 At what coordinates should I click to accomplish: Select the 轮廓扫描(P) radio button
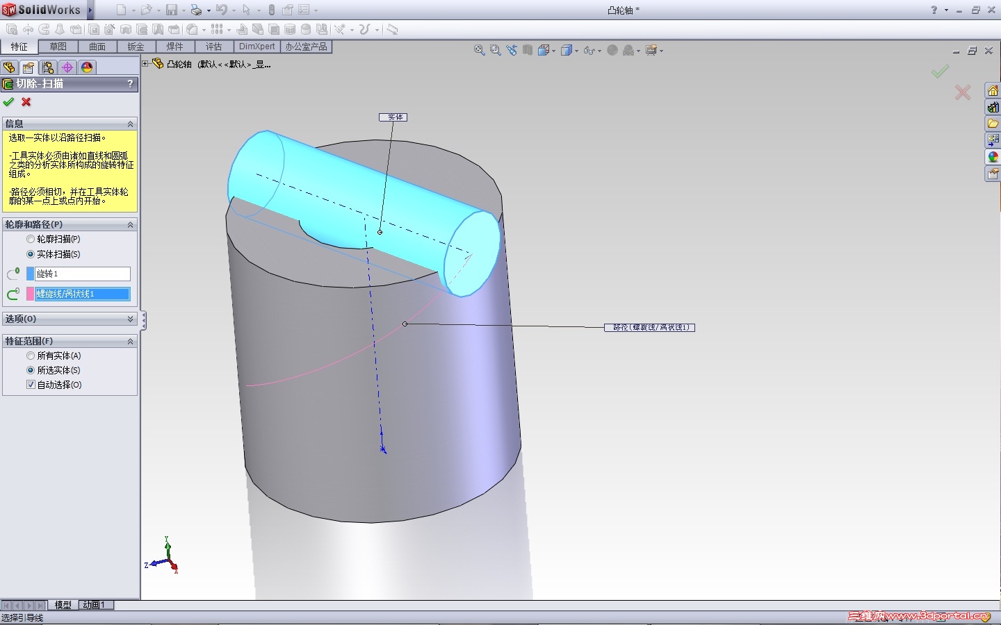click(x=31, y=239)
